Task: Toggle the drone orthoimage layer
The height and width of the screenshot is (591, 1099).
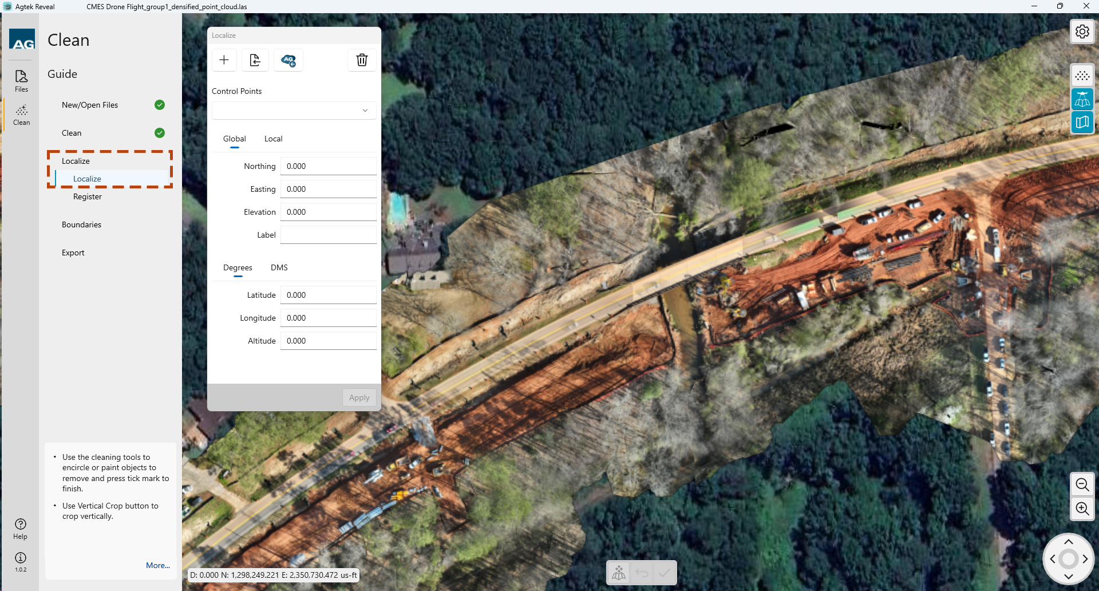Action: coord(1082,100)
